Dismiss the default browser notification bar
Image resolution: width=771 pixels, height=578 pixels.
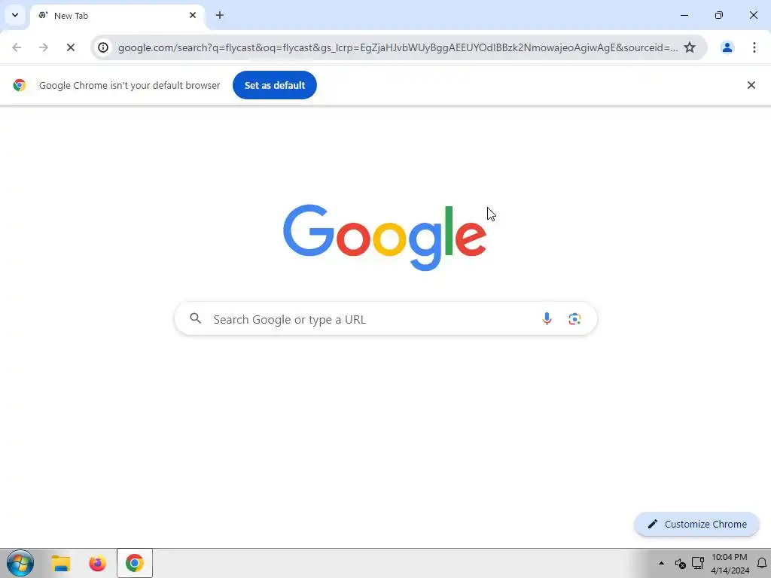(751, 85)
